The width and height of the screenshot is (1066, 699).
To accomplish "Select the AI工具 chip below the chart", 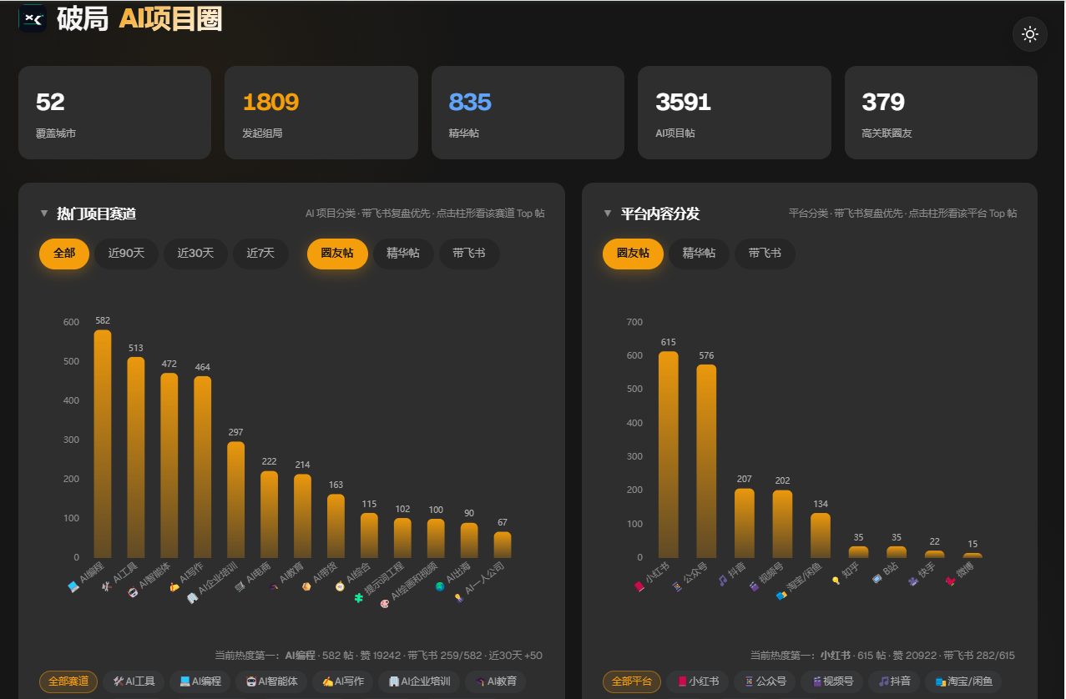I will coord(134,681).
